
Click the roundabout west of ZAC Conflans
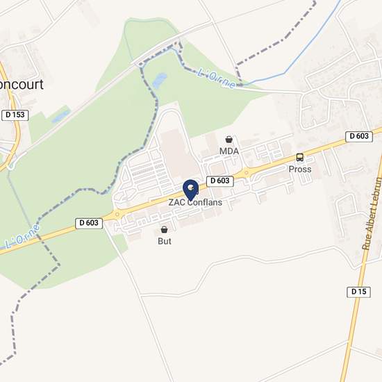tap(117, 215)
